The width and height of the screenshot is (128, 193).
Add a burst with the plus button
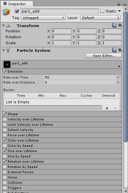click(107, 108)
